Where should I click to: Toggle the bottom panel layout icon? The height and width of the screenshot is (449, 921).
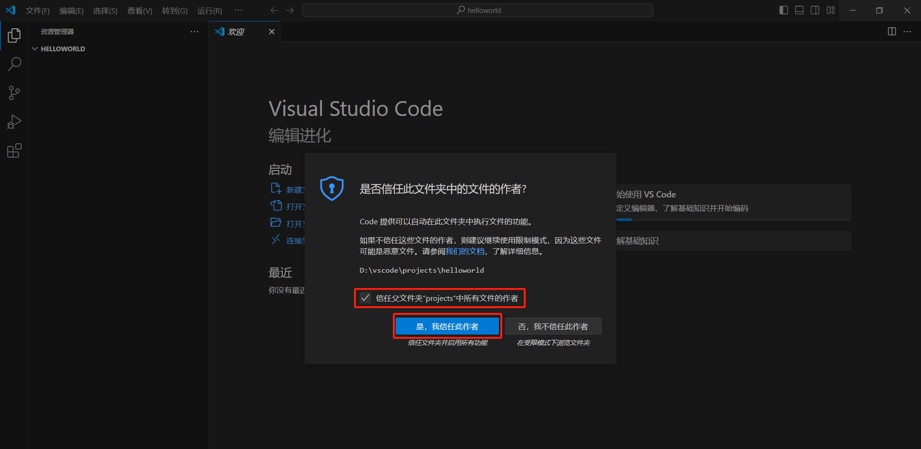(x=799, y=10)
